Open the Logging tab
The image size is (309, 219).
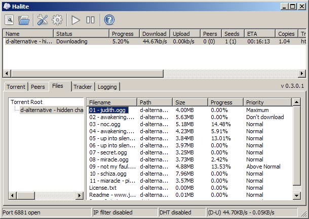tap(107, 87)
